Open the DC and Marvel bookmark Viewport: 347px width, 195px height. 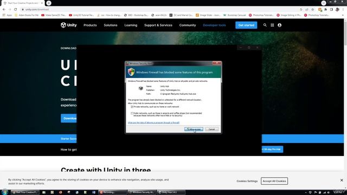[x=181, y=15]
